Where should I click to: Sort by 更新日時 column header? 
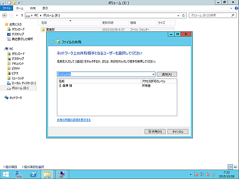click(115, 23)
